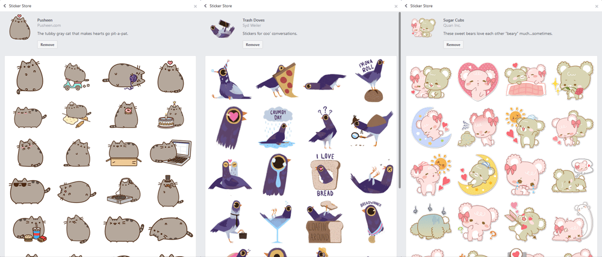Select crying pink bear sticker
The image size is (602, 257).
pyautogui.click(x=524, y=174)
